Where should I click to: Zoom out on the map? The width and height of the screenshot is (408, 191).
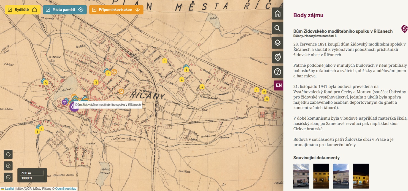8,177
